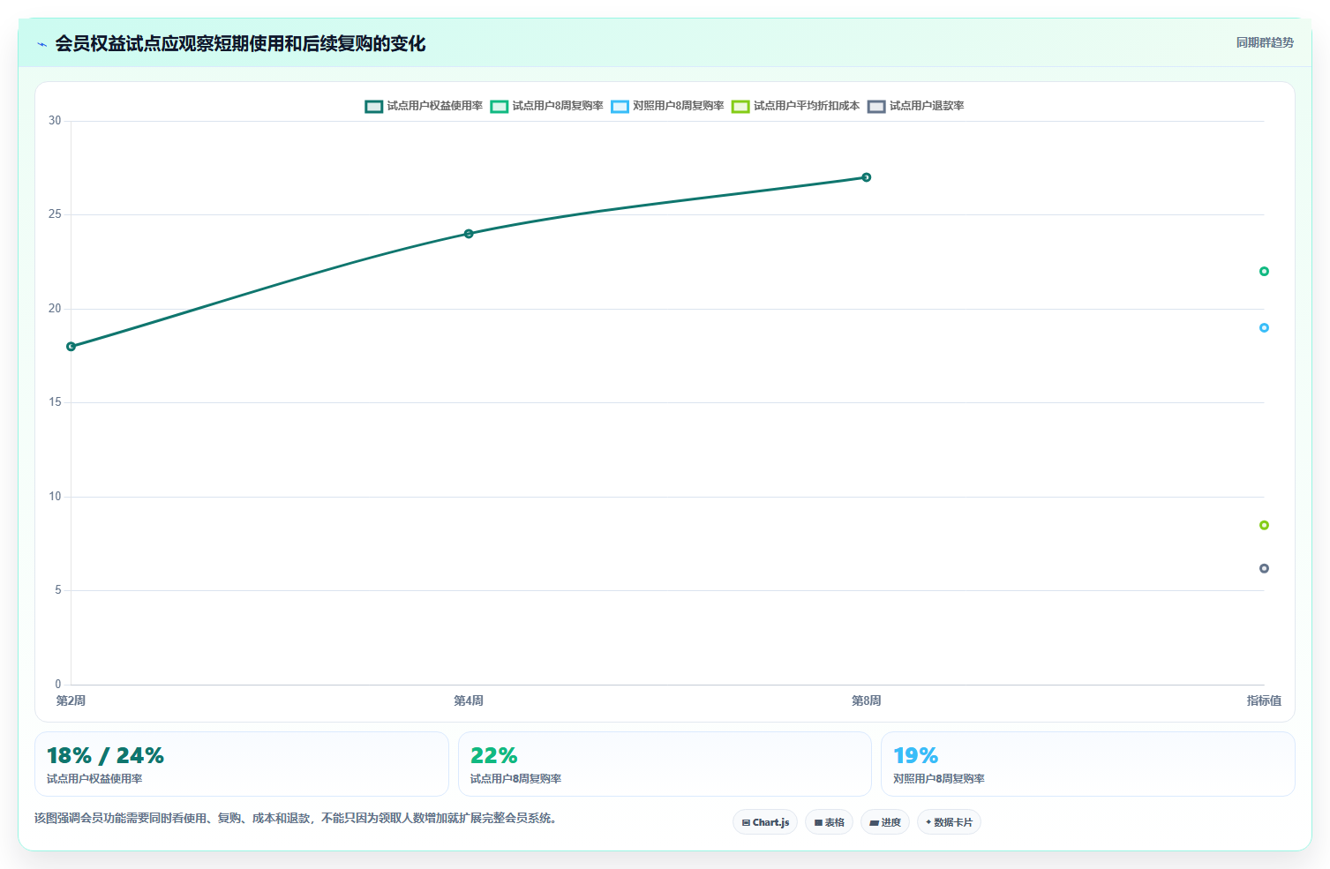Viewport: 1330px width, 869px height.
Task: Click the 18% / 24% stat card value
Action: click(105, 756)
